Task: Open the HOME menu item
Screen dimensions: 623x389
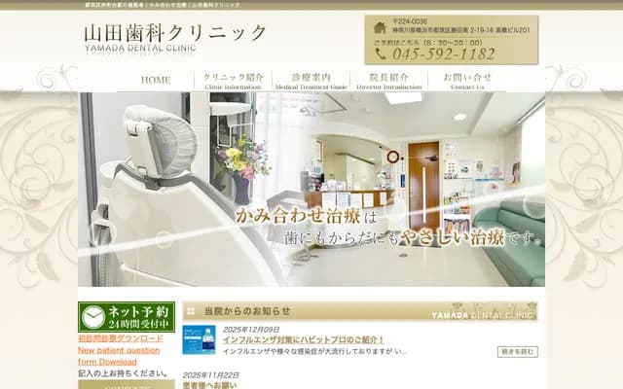Action: 156,80
